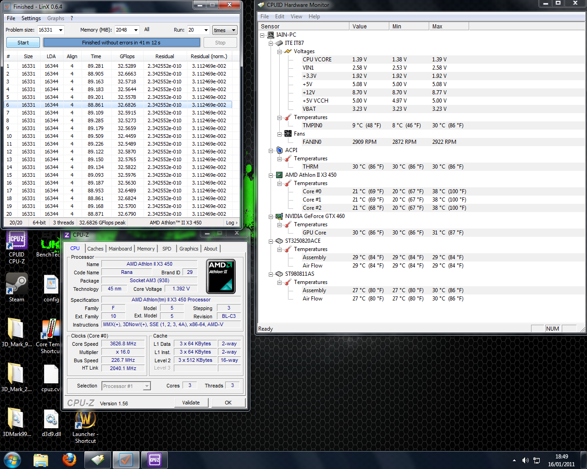This screenshot has height=469, width=587.
Task: Select row 6 in the LinX results table
Action: 118,105
